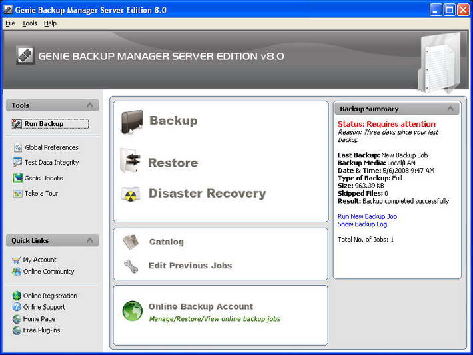The height and width of the screenshot is (355, 473).
Task: Open the Online Backup Account heading
Action: [201, 306]
